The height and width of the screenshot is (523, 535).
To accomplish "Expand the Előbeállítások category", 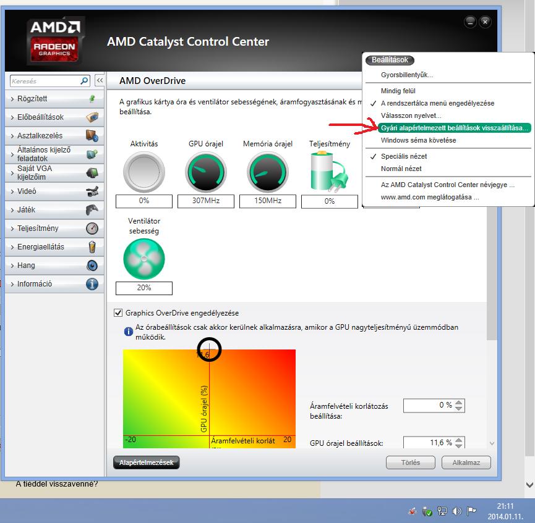I will pos(54,117).
